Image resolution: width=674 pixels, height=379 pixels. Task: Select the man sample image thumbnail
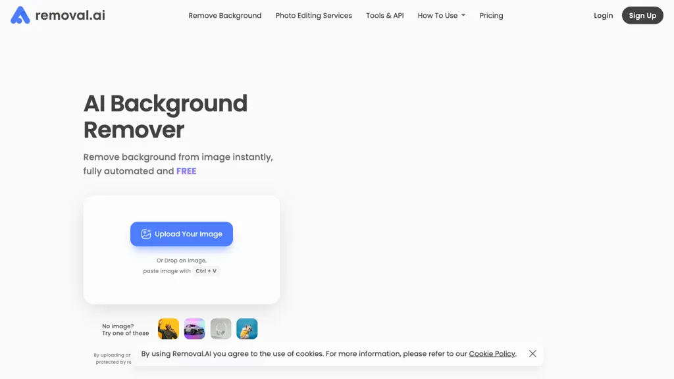pyautogui.click(x=168, y=329)
